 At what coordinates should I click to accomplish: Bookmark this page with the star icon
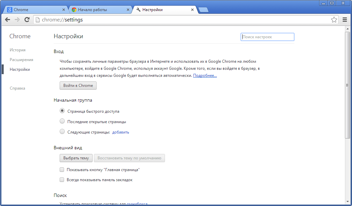tap(334, 20)
